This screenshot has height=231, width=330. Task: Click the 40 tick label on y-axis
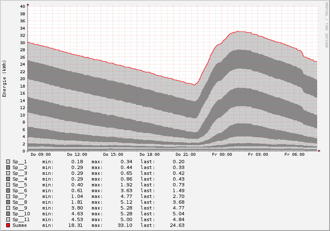(22, 6)
